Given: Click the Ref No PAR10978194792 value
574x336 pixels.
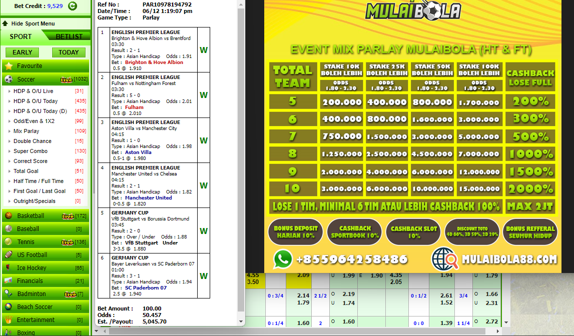Looking at the screenshot, I should (167, 5).
